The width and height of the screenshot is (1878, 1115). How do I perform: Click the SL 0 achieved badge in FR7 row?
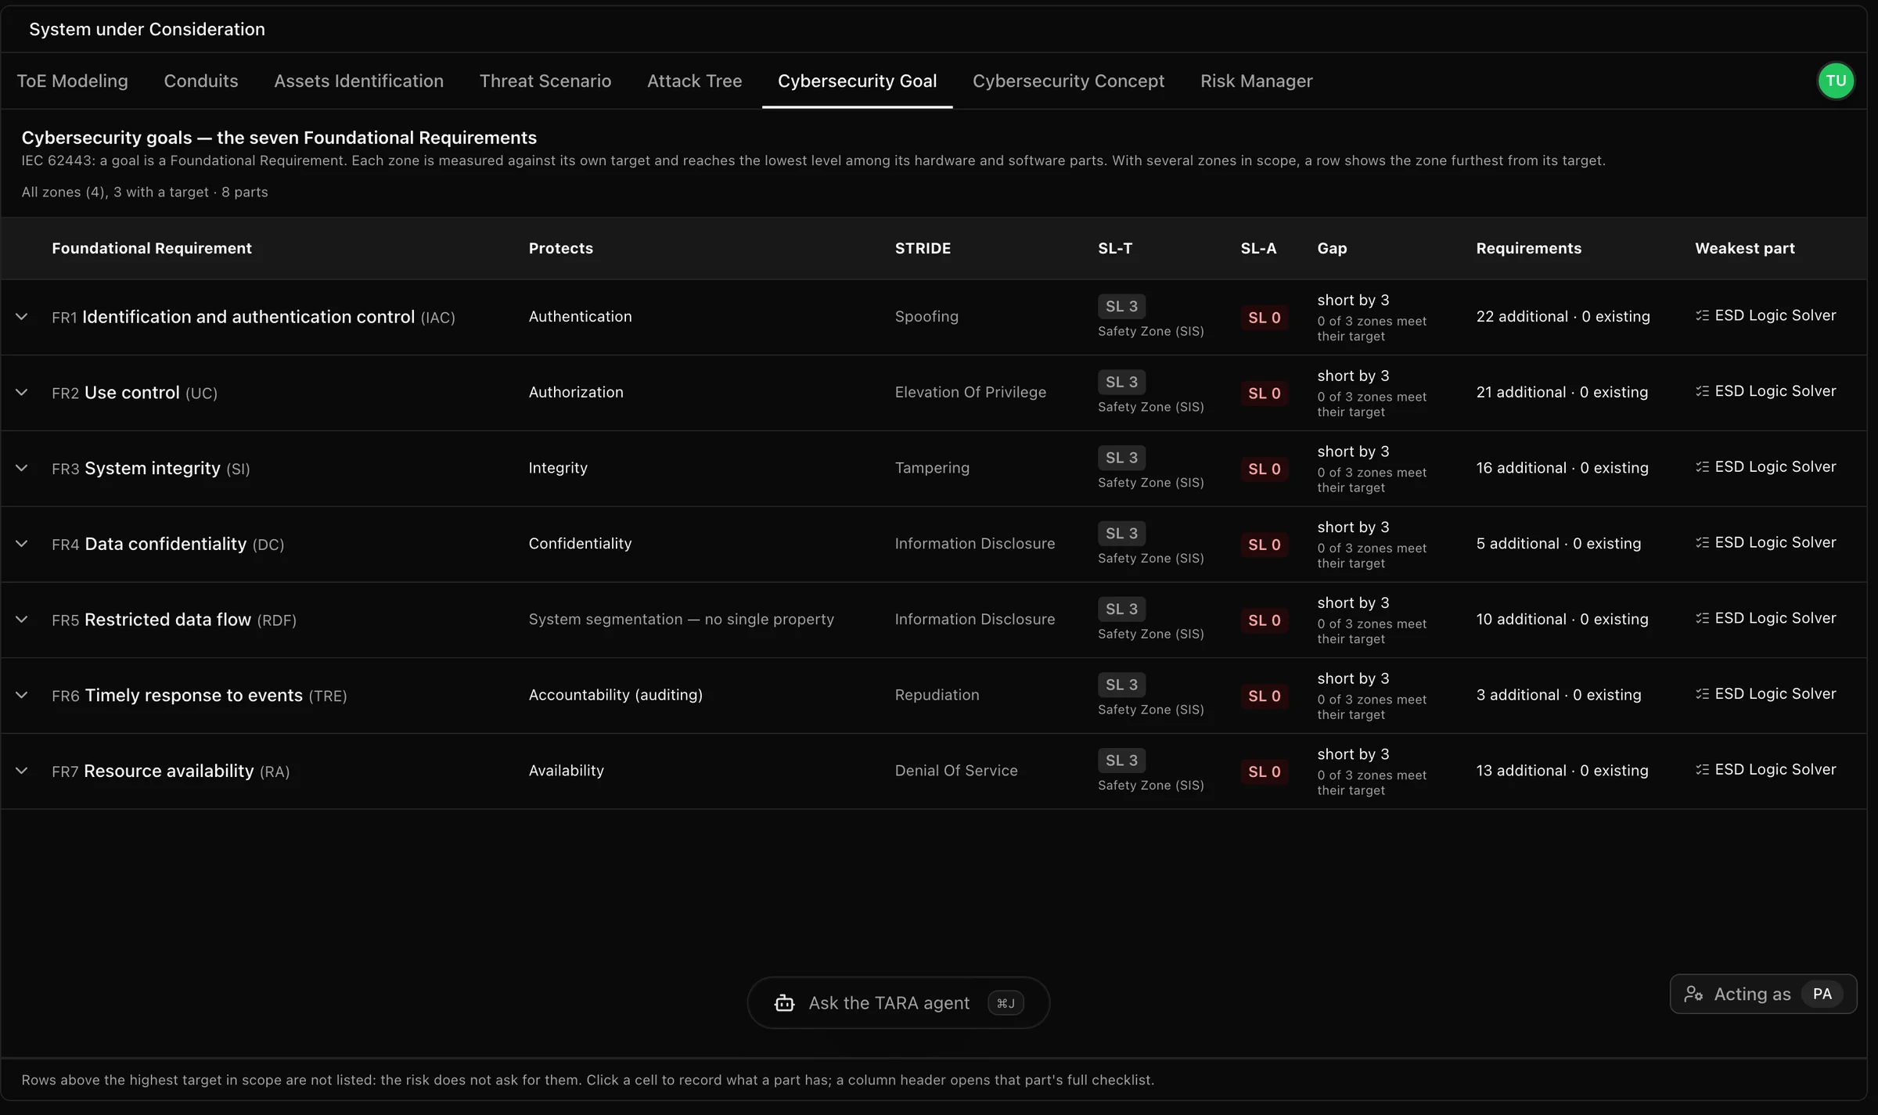coord(1265,772)
